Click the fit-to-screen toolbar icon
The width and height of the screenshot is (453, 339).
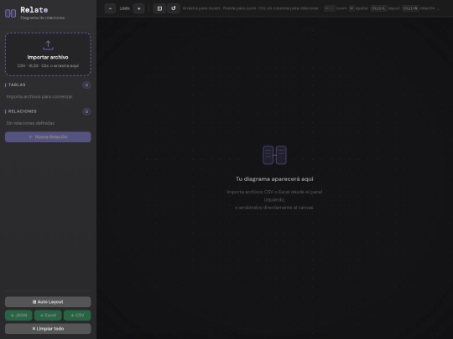[159, 8]
